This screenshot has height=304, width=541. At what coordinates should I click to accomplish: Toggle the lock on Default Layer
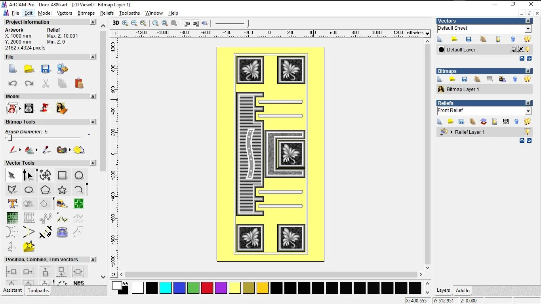513,49
